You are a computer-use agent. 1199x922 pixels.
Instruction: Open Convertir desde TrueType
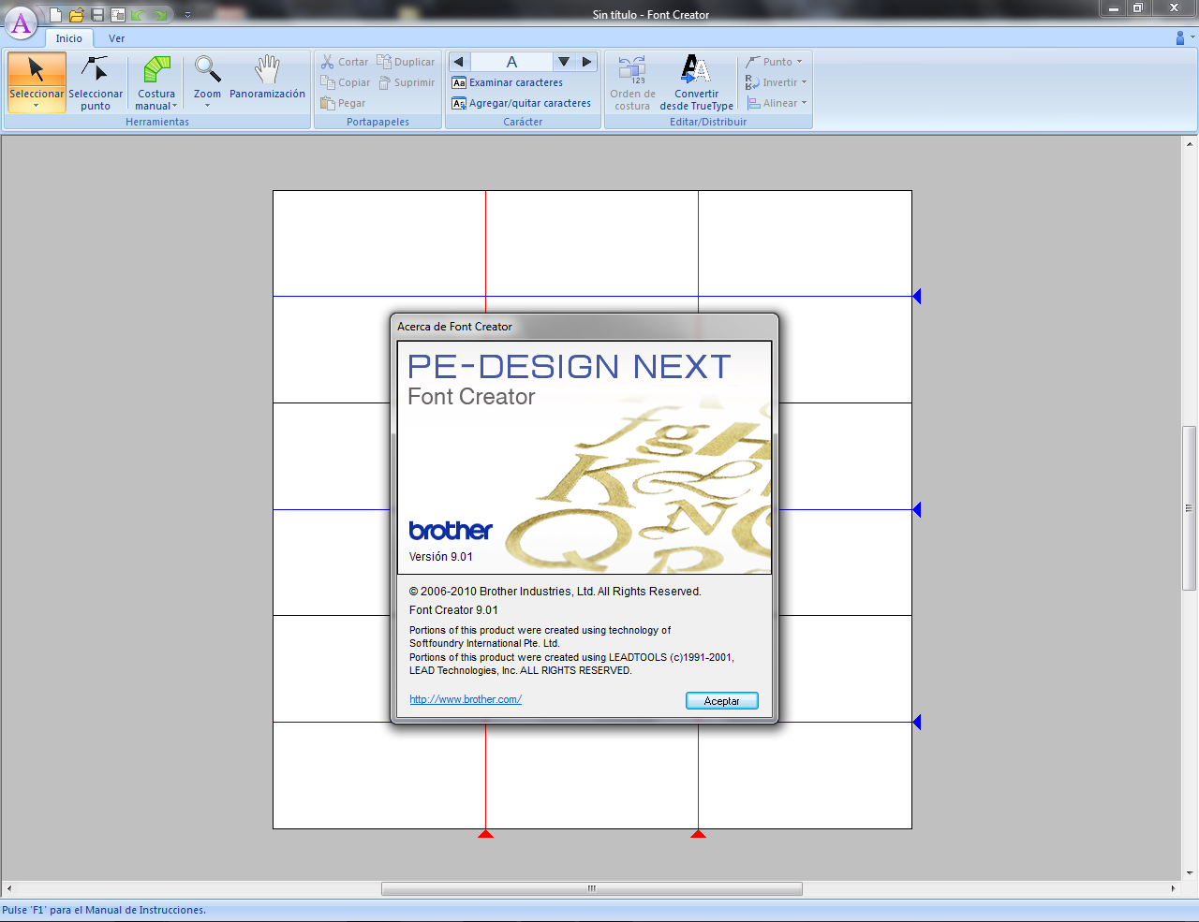696,82
